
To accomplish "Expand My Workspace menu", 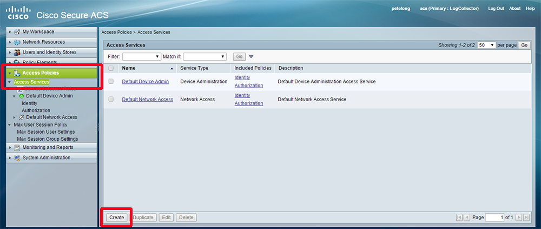I will (x=10, y=32).
